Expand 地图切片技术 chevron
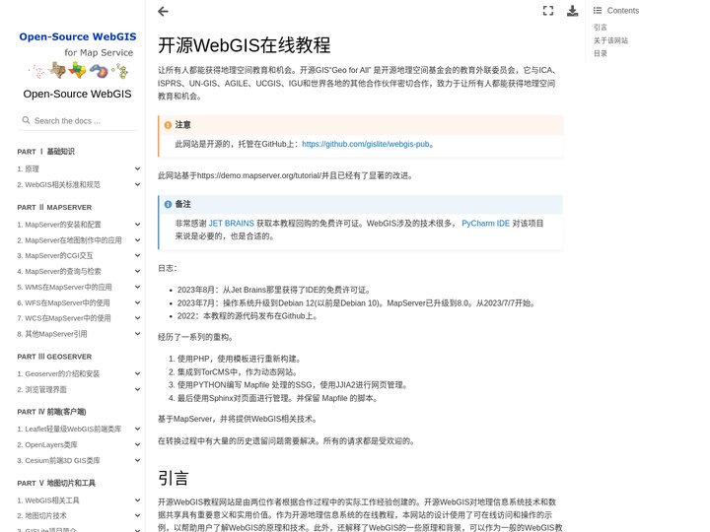Image resolution: width=710 pixels, height=532 pixels. 137,515
